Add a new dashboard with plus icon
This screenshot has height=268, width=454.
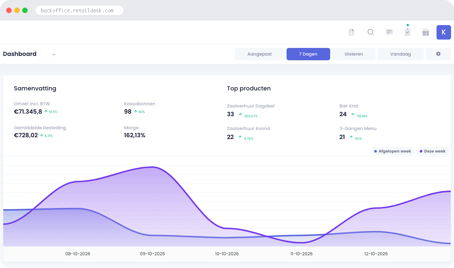click(x=54, y=54)
